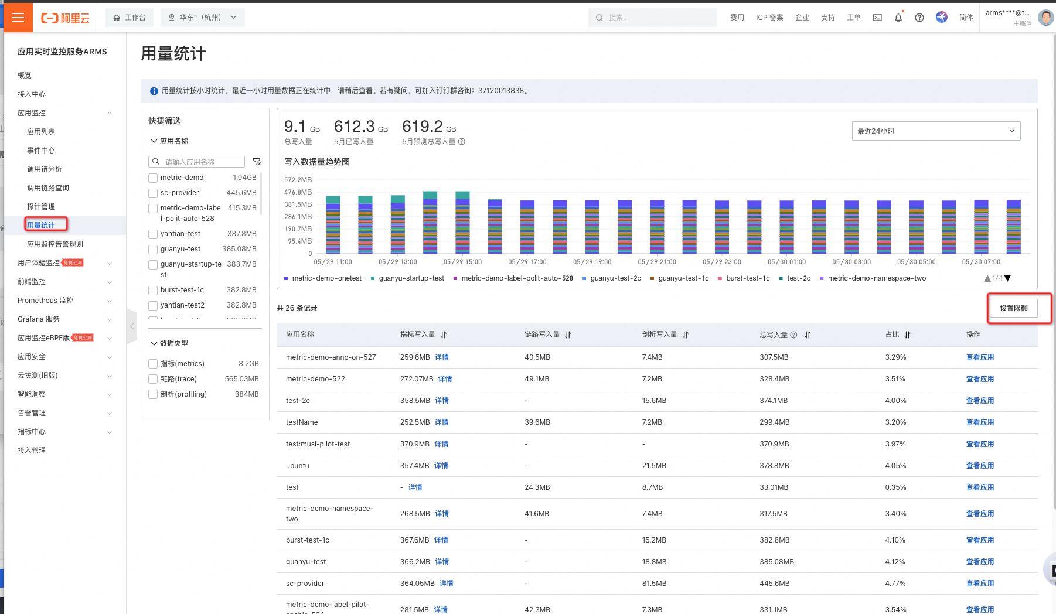Screen dimensions: 1056x614
Task: Check the guanyu-test filter
Action: (x=153, y=249)
